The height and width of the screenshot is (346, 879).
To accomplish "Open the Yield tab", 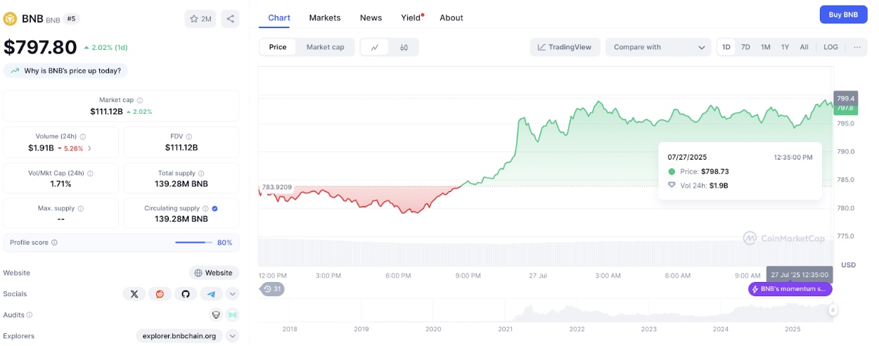I will point(411,18).
